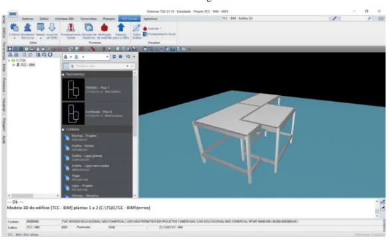This screenshot has height=243, width=389.
Task: Click panel scrollbar up arrow
Action: click(x=135, y=73)
